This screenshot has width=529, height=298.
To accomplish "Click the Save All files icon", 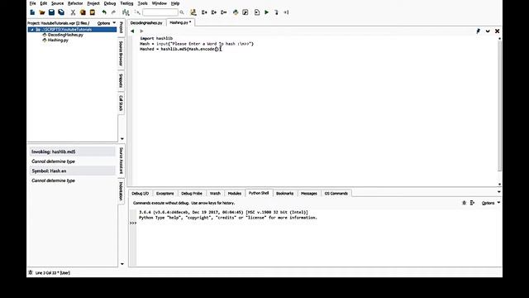I will [x=61, y=12].
